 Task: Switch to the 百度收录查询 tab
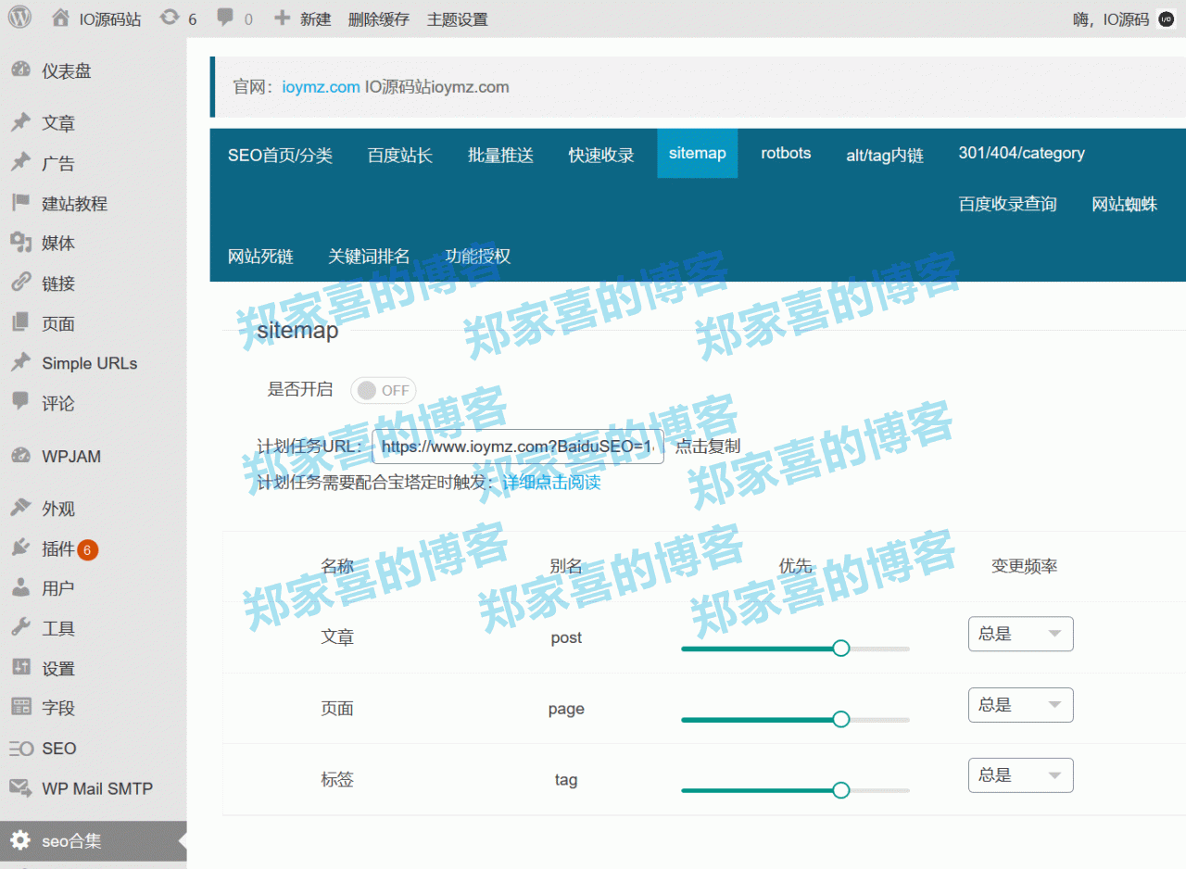point(1007,204)
